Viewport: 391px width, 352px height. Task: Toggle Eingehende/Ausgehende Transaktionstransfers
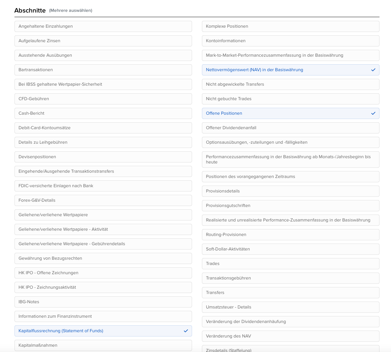[103, 171]
